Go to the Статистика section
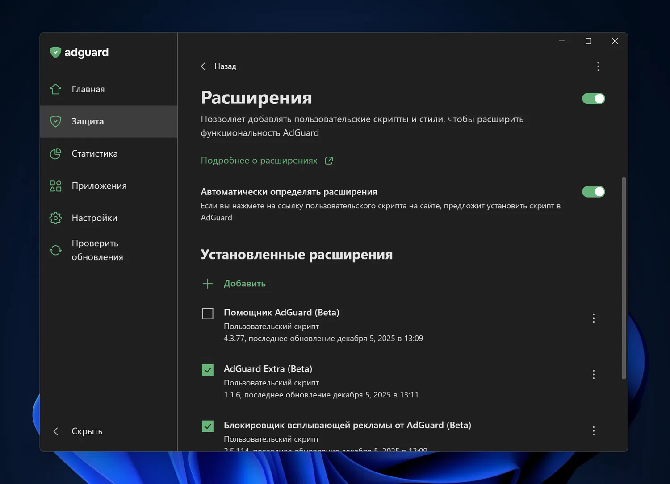This screenshot has width=670, height=484. click(x=109, y=153)
